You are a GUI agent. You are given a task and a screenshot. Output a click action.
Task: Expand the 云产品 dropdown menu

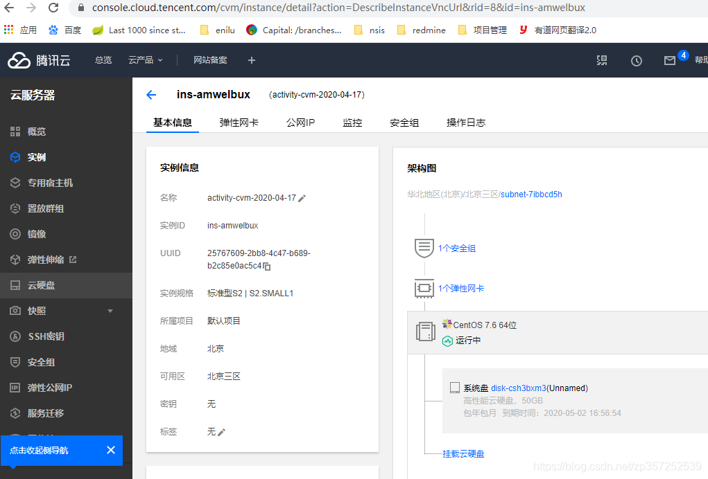point(146,60)
